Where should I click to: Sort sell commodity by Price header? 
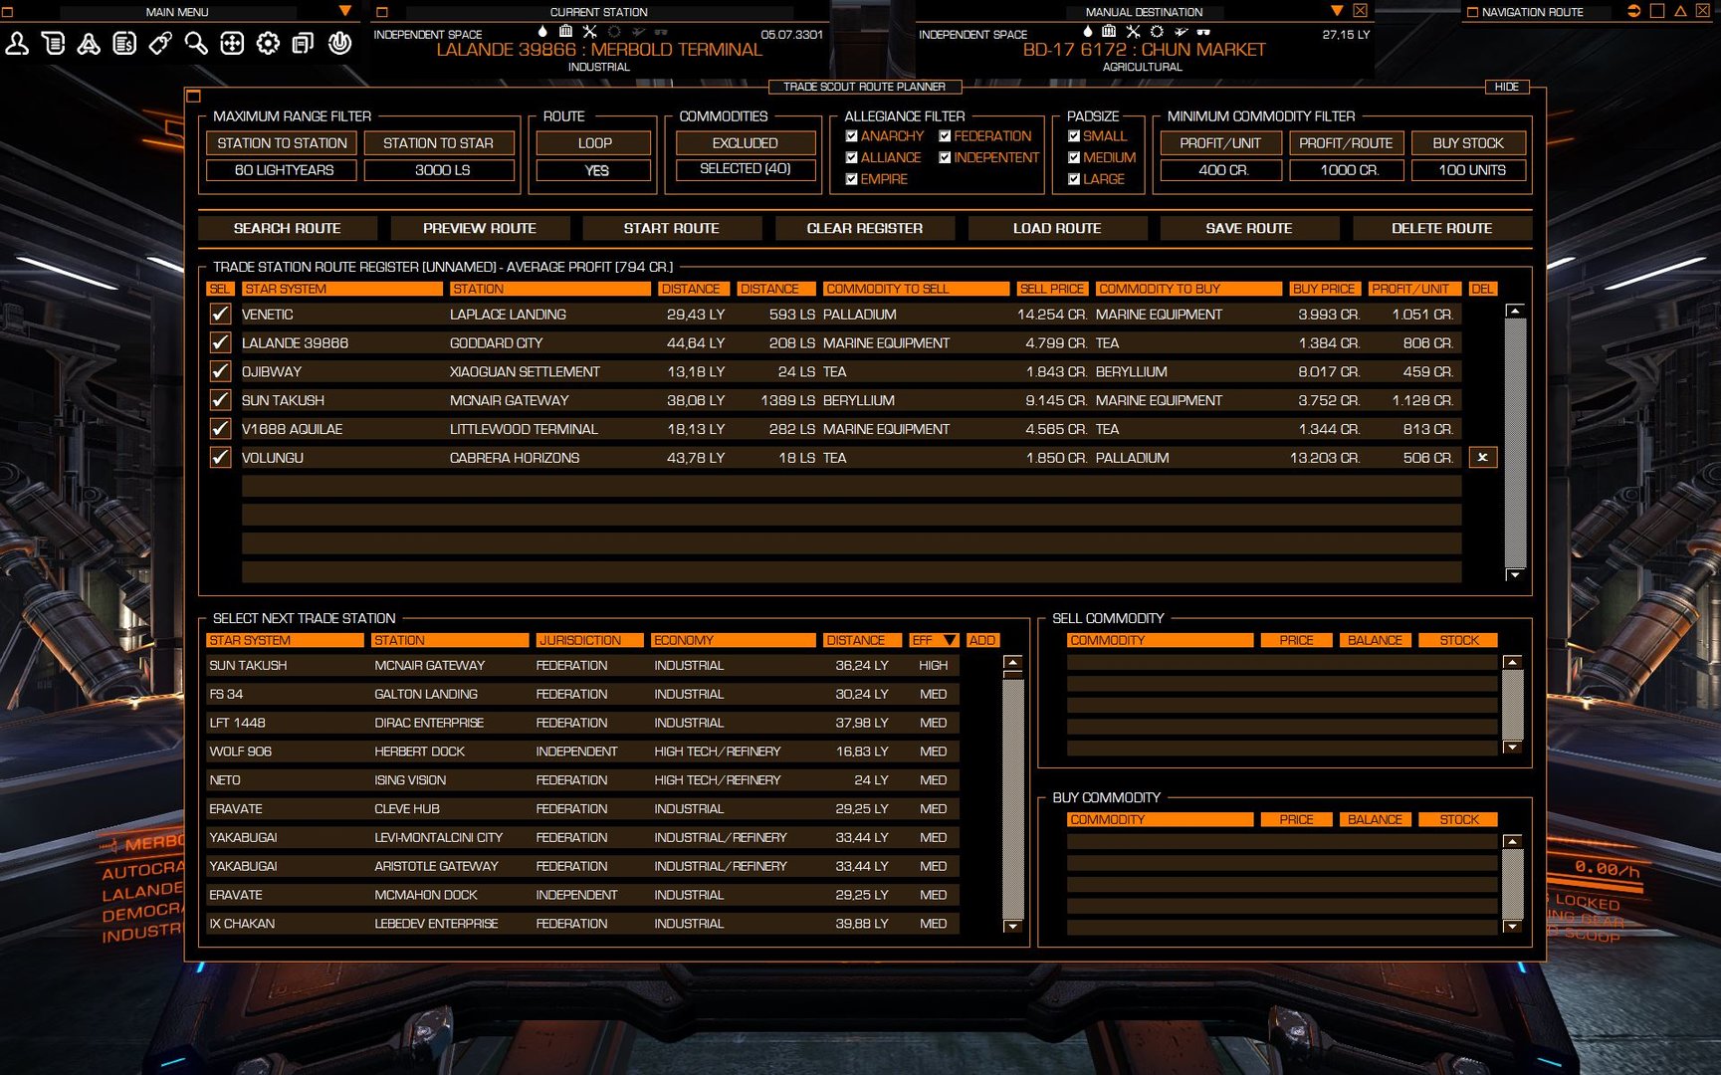coord(1296,640)
